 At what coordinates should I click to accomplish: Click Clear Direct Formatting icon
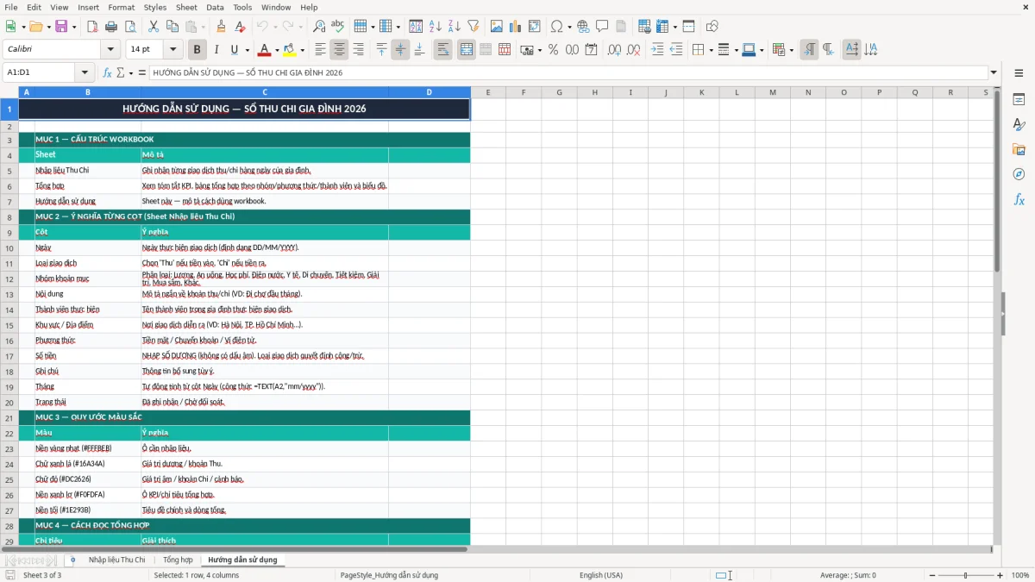240,27
